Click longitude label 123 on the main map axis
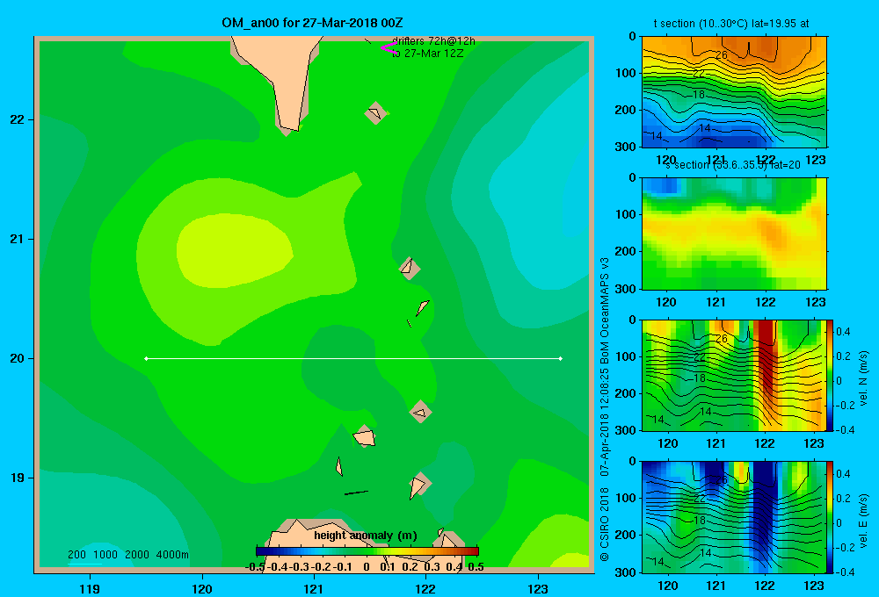This screenshot has height=597, width=879. [538, 588]
